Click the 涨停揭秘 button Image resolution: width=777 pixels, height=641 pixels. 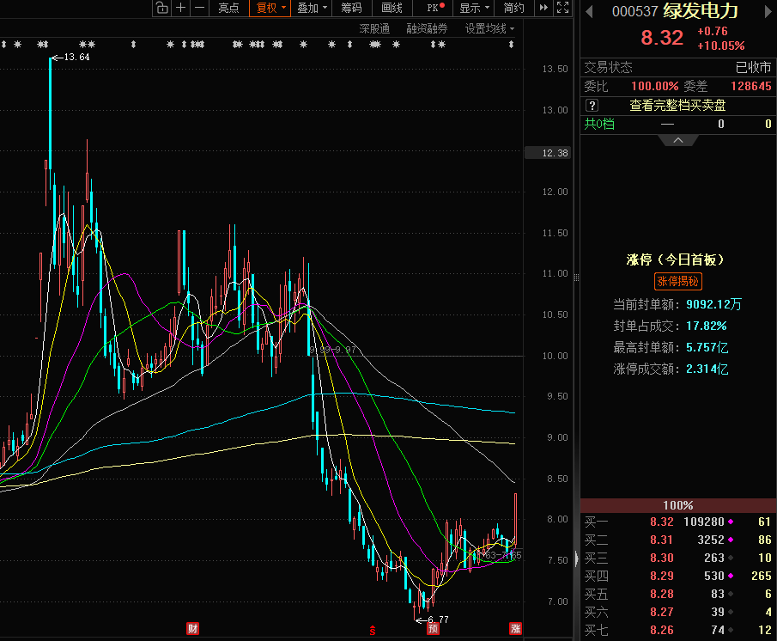pyautogui.click(x=678, y=282)
